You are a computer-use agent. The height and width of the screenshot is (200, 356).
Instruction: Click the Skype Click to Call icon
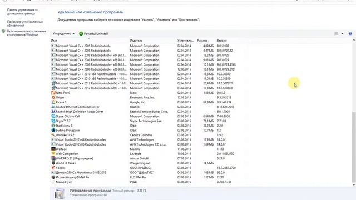(53, 116)
